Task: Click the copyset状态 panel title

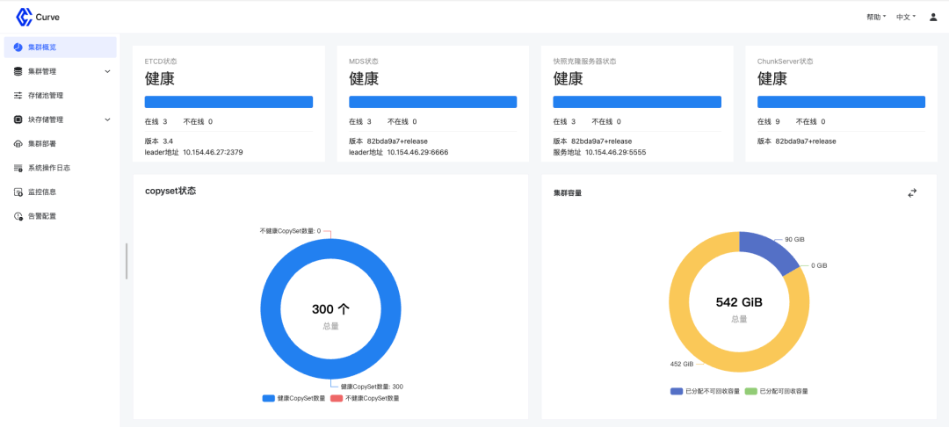Action: 170,191
